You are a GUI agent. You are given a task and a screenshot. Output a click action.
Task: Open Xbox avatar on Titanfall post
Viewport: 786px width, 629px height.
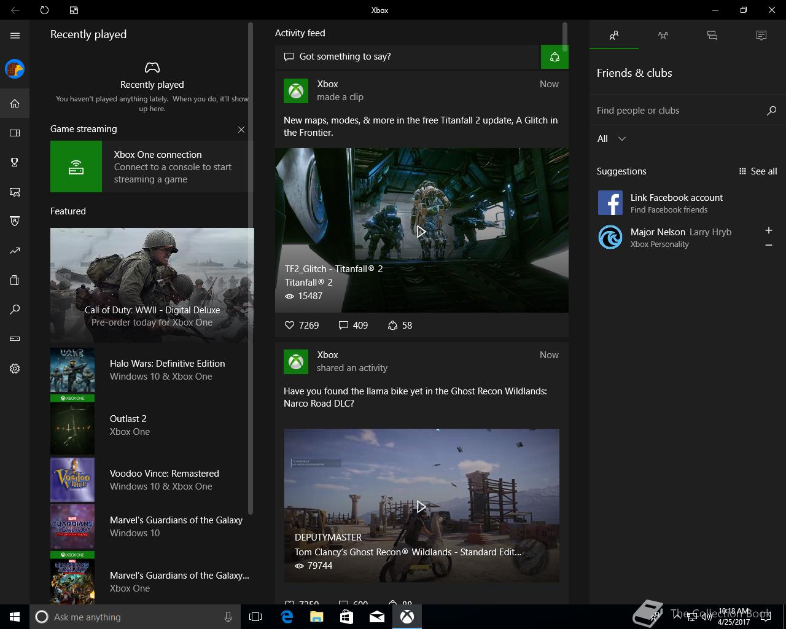296,91
